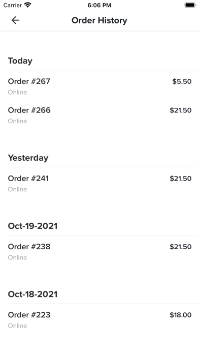The image size is (199, 354).
Task: Select the Oct-19-2021 section header
Action: [x=32, y=226]
